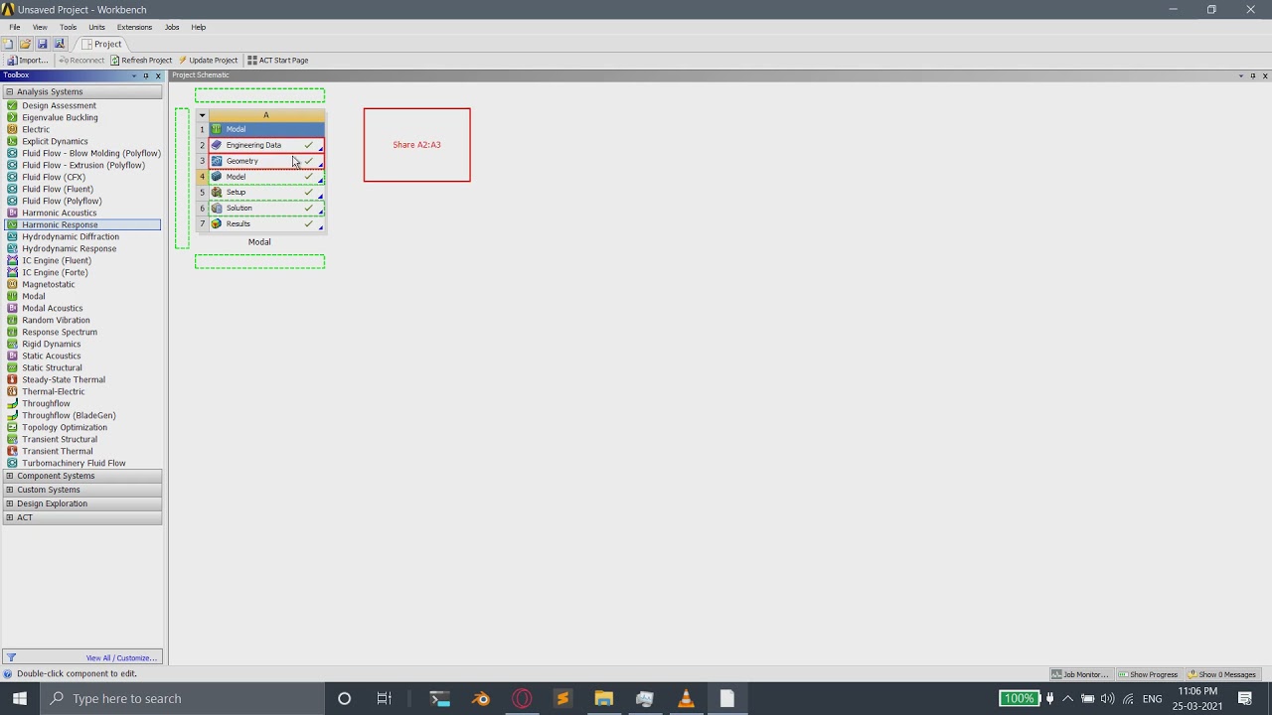Expand the Custom Systems toolbox group
1272x715 pixels.
(x=9, y=490)
